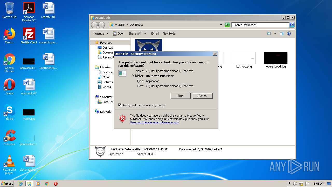Open the media player taskbar icon

tap(38, 184)
